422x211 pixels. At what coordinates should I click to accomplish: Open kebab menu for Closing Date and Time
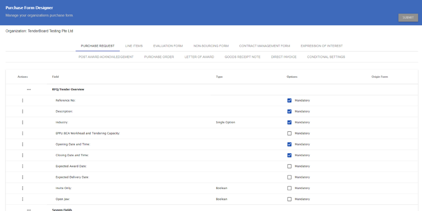(23, 155)
